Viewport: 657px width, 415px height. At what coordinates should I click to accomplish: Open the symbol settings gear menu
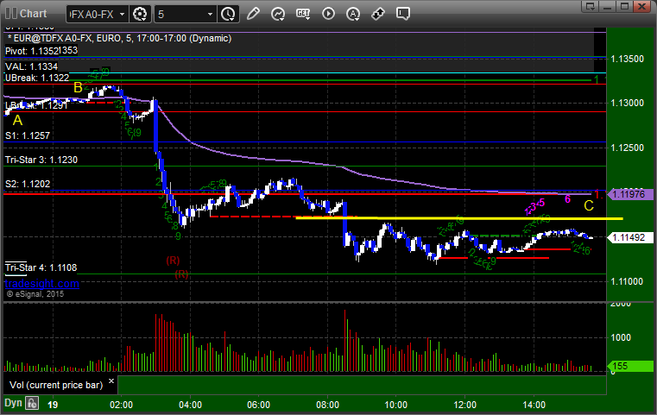coord(140,15)
